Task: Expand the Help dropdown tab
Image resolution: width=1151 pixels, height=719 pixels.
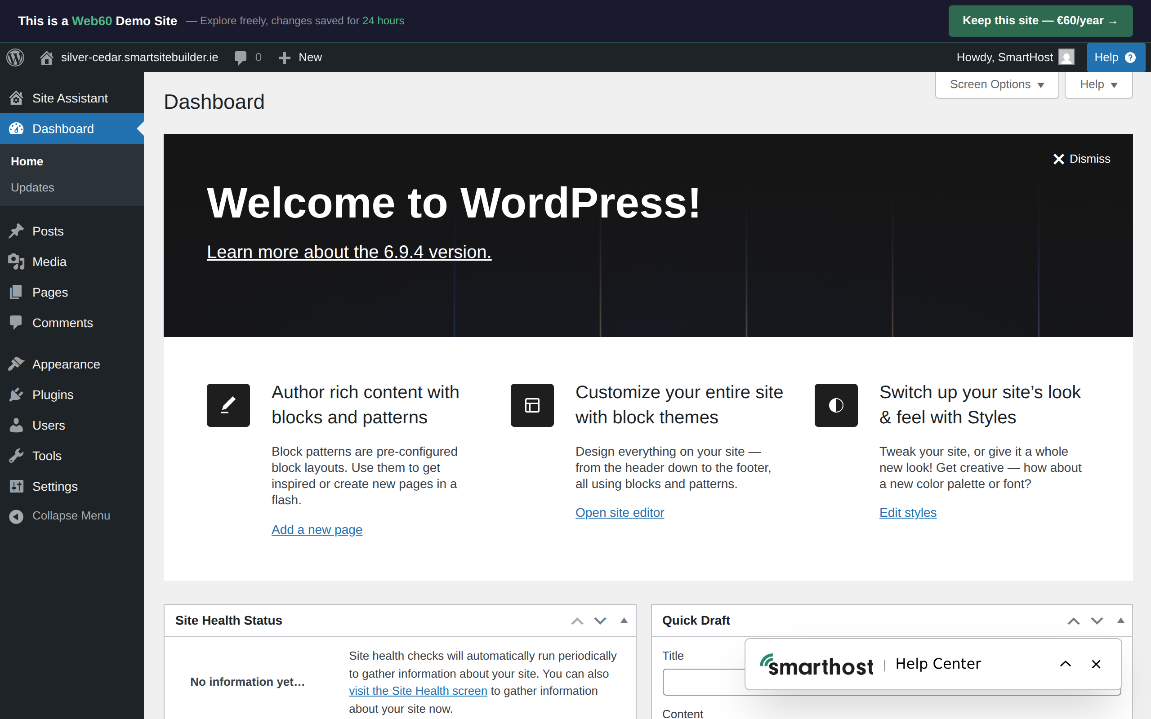Action: (x=1098, y=84)
